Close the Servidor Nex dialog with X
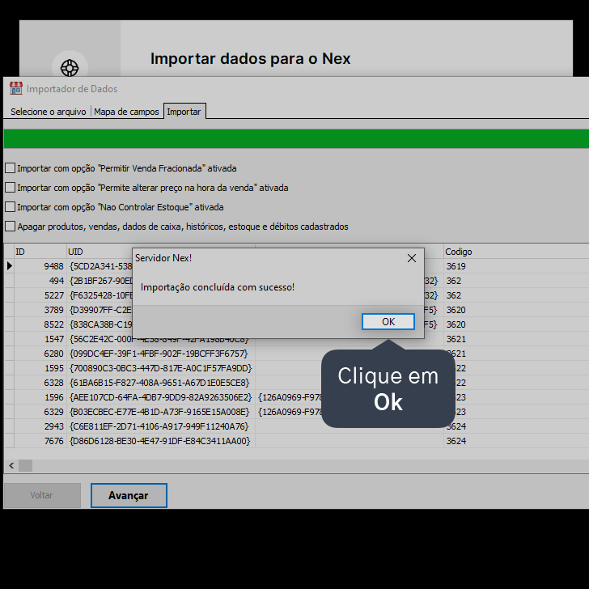Screen dimensions: 589x589 (411, 258)
